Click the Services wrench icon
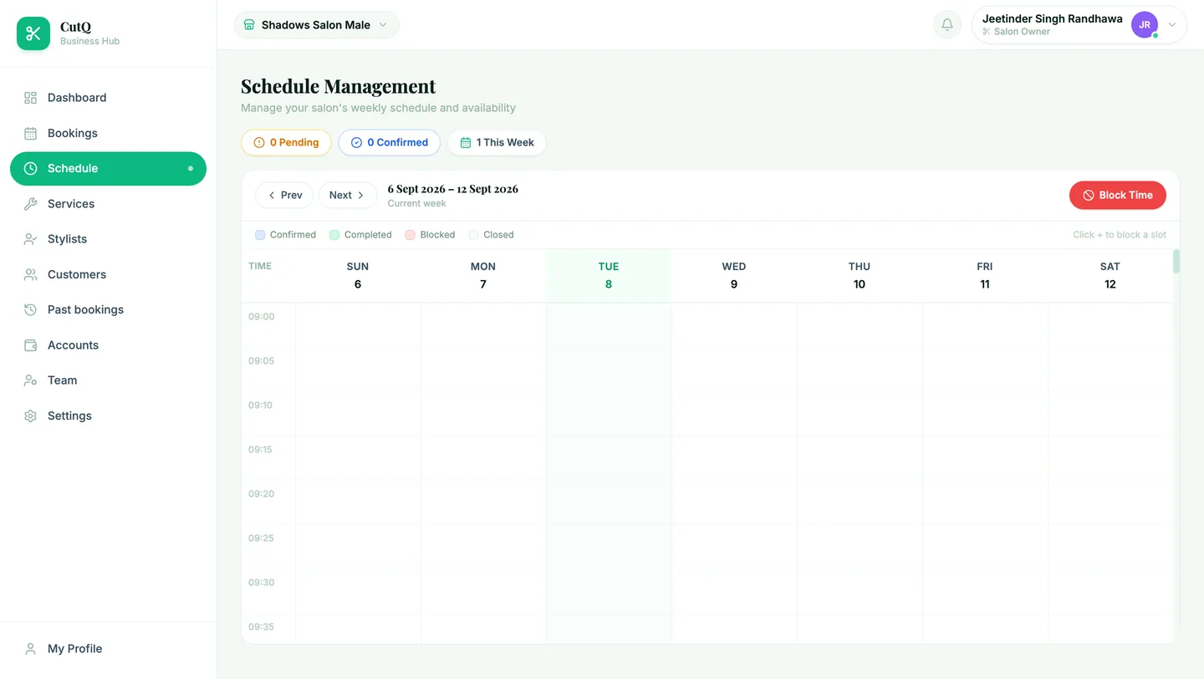 31,204
